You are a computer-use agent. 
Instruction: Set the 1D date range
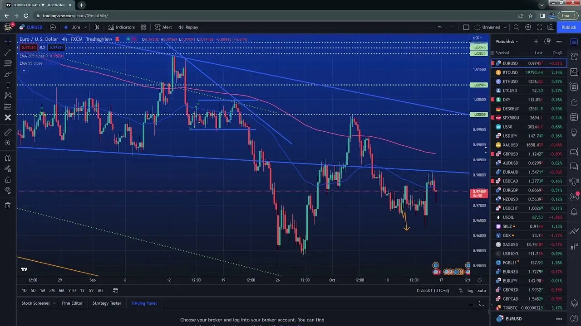tap(24, 290)
